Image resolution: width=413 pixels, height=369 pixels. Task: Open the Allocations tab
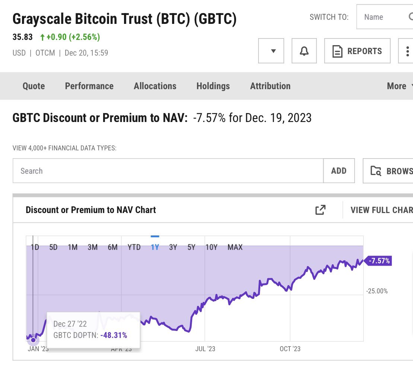[155, 86]
